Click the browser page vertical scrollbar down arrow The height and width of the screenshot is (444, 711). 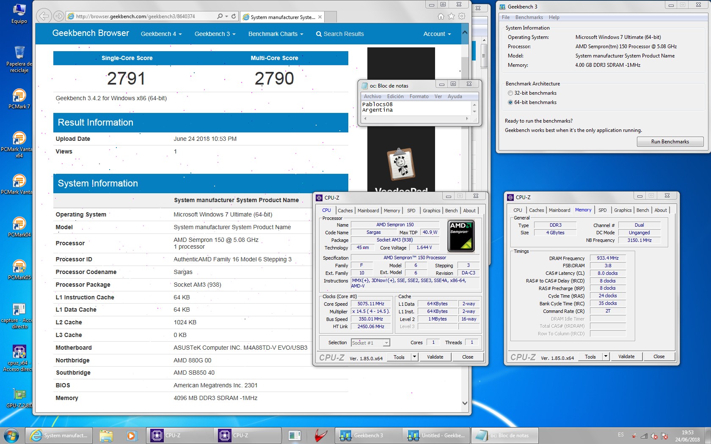[465, 403]
